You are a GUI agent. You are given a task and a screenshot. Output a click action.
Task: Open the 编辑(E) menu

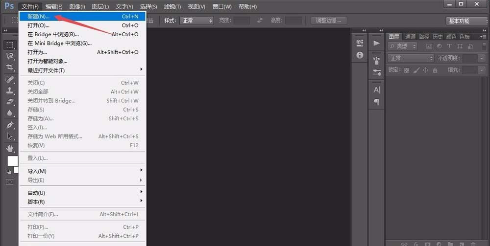click(x=54, y=6)
